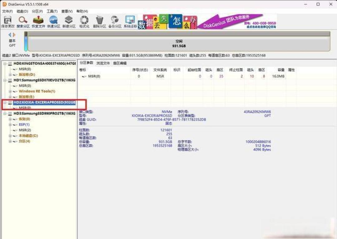This screenshot has width=337, height=239.
Task: Go to previous disk with blue left arrow
Action: pos(10,35)
